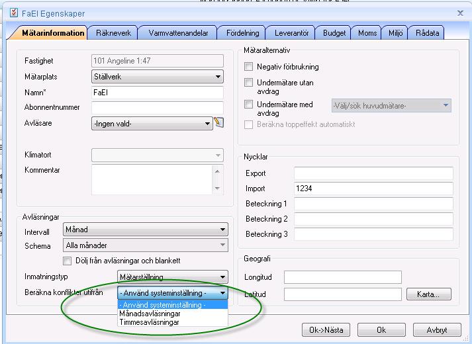Open map with Karta... button
This screenshot has height=344, width=472.
(429, 294)
